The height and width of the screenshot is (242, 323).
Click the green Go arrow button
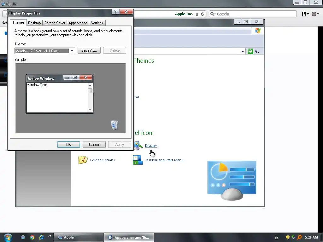coord(250,51)
